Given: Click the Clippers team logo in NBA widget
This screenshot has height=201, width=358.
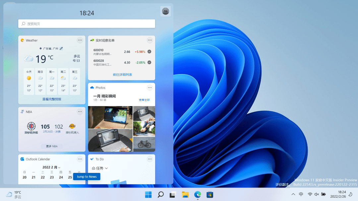Looking at the screenshot, I should (x=31, y=127).
